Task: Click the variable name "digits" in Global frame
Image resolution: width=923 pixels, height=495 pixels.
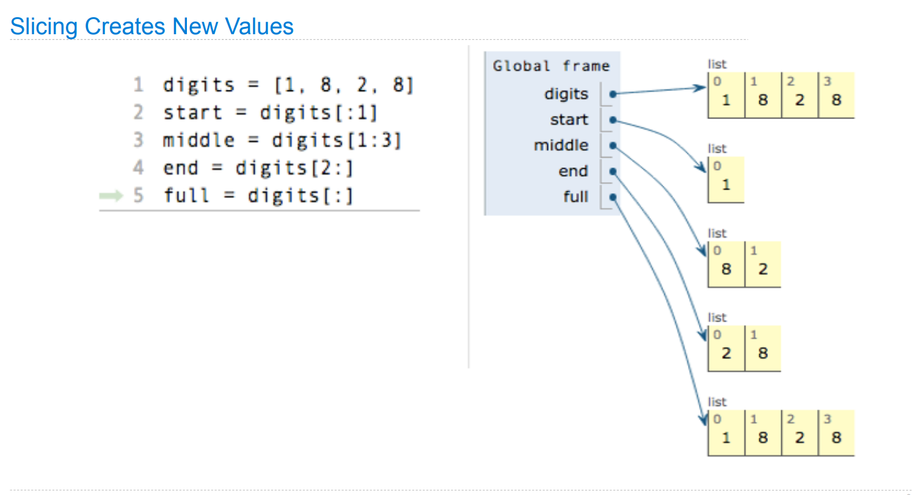Action: (566, 94)
